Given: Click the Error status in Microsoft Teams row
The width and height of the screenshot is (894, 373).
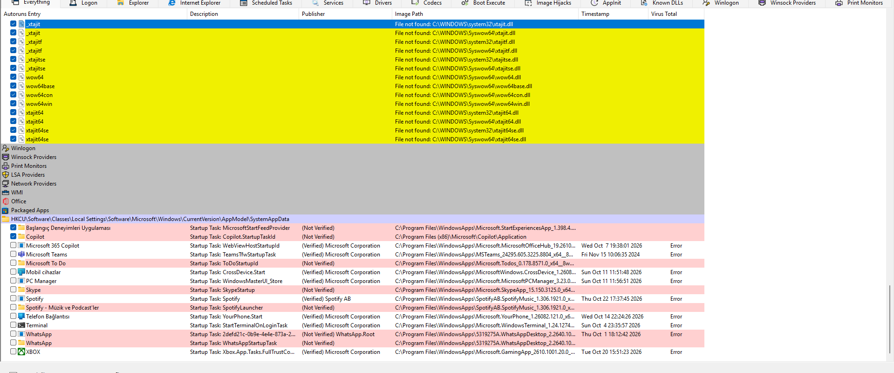Looking at the screenshot, I should tap(676, 255).
